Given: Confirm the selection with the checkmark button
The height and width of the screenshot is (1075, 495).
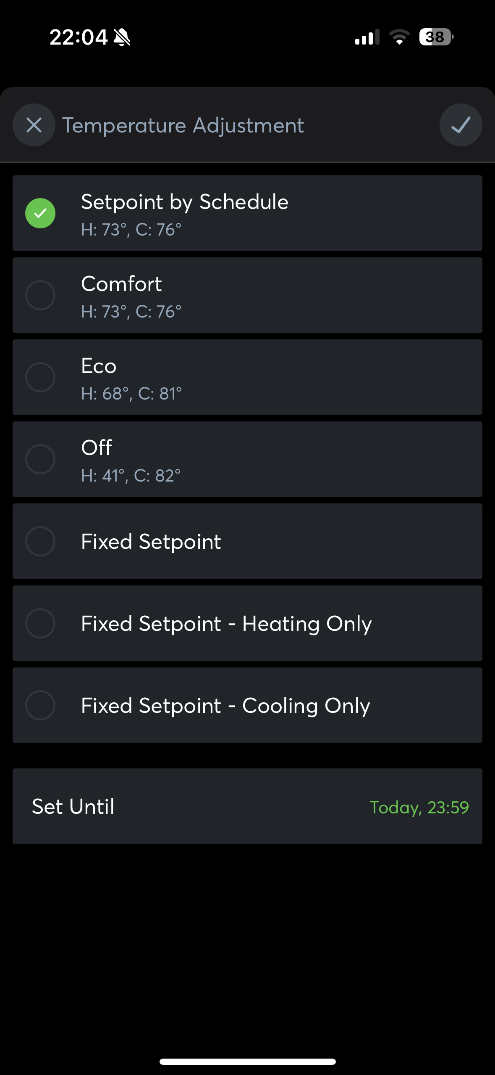Looking at the screenshot, I should coord(461,125).
